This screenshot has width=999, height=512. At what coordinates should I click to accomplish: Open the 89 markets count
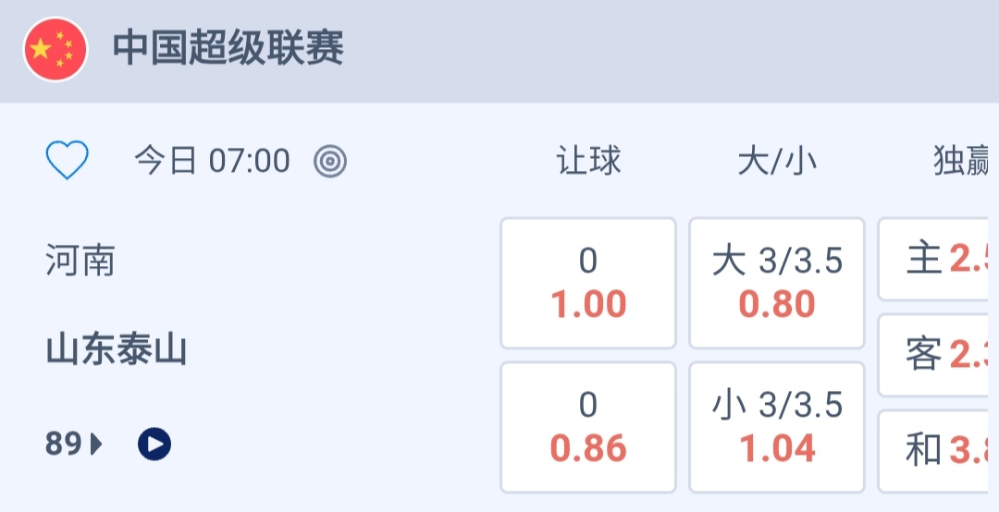64,445
